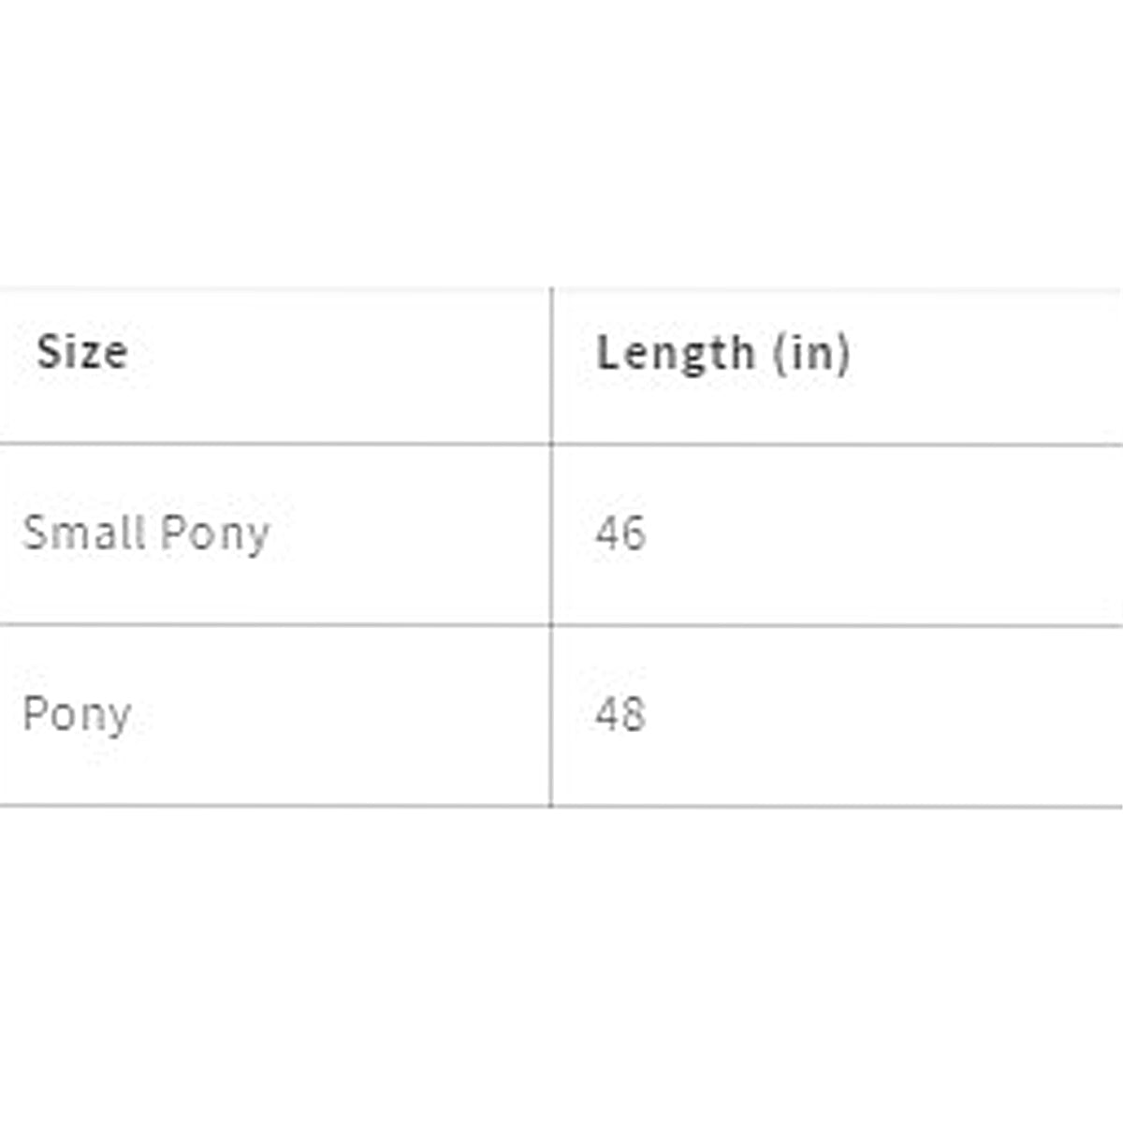Viewport: 1123px width, 1123px height.
Task: Select the 46 length value
Action: pos(620,533)
